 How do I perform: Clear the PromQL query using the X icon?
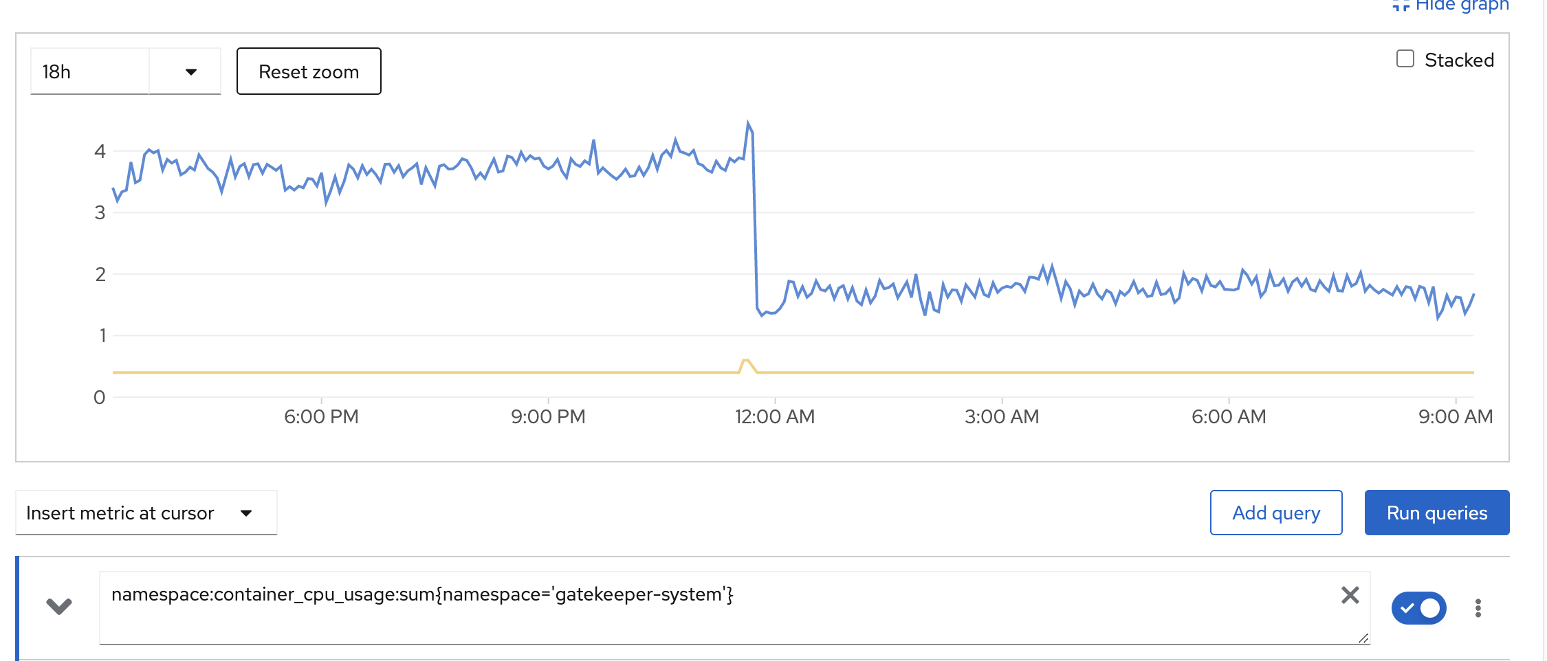[1350, 596]
